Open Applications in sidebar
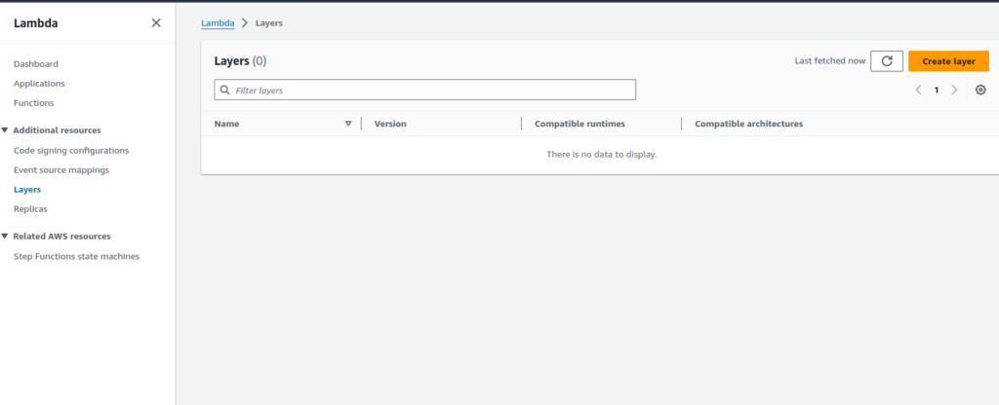 pos(39,84)
